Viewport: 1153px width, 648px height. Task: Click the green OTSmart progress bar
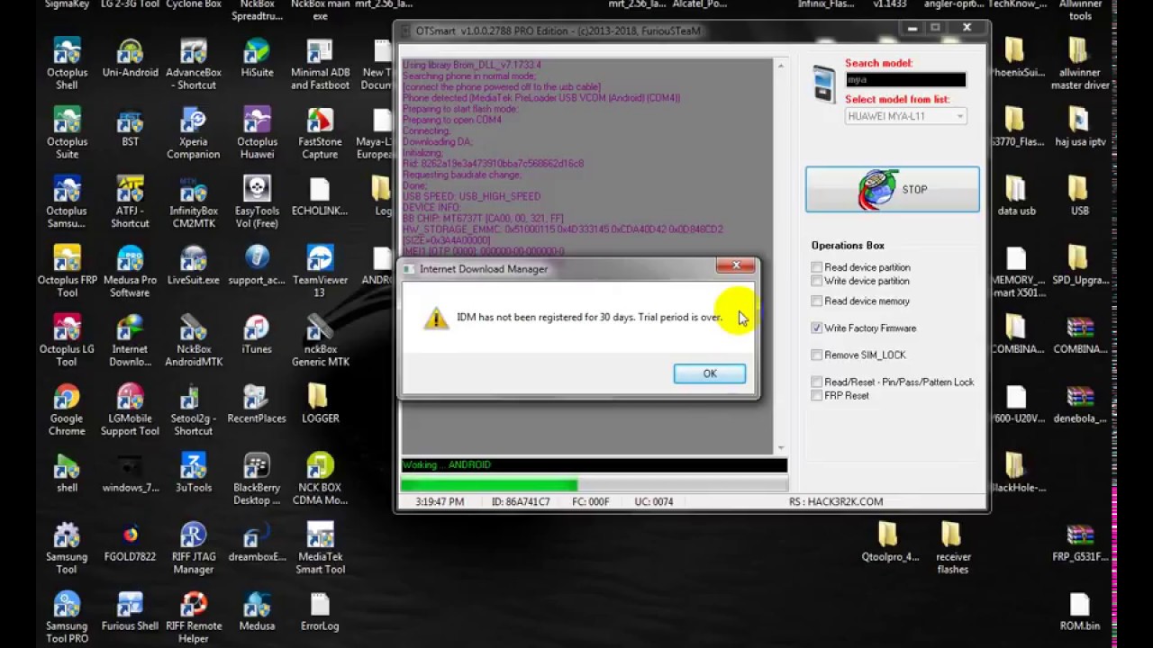coord(594,485)
